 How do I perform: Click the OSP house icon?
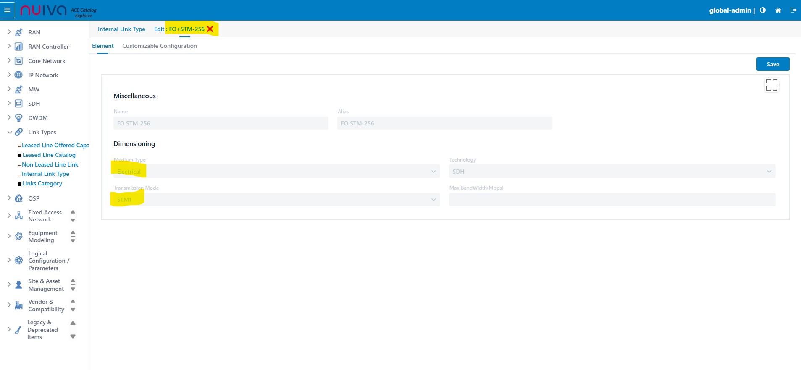tap(18, 198)
